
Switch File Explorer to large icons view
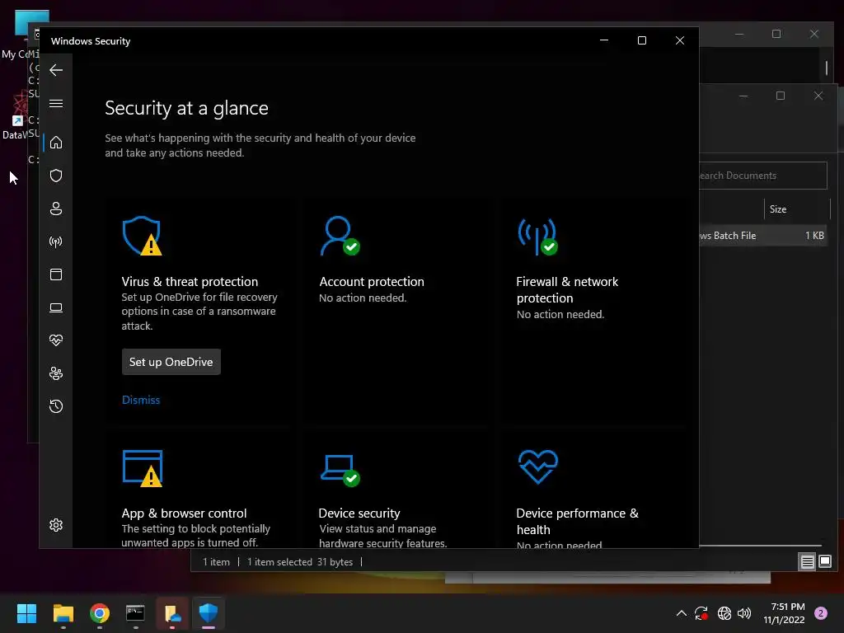[x=824, y=562]
